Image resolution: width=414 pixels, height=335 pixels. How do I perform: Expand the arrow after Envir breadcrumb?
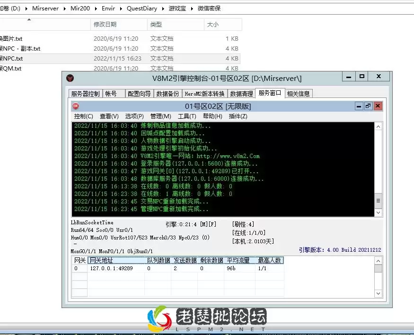point(121,9)
